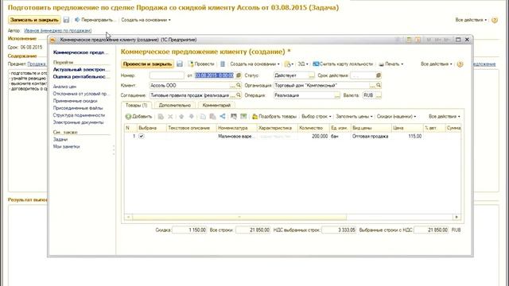Switch to the Комментарий tab
The image size is (509, 286).
[x=216, y=106]
